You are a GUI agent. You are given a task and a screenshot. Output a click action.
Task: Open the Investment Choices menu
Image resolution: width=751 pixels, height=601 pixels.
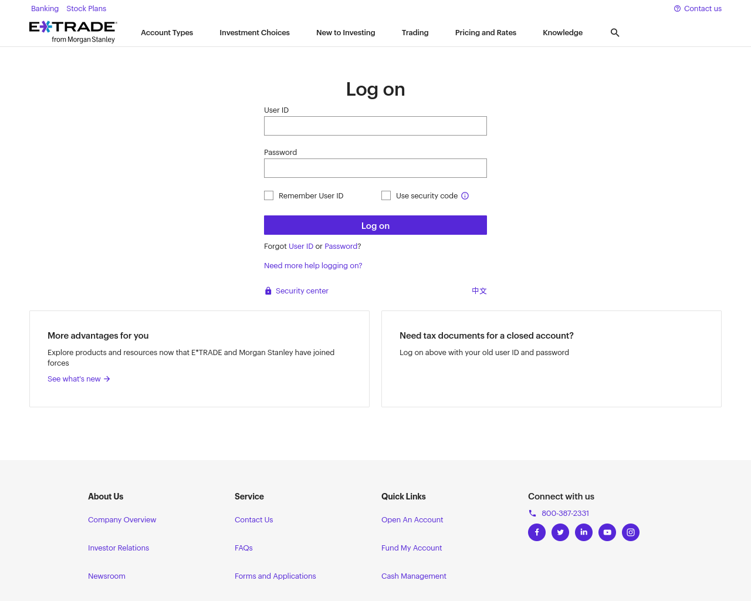(255, 33)
